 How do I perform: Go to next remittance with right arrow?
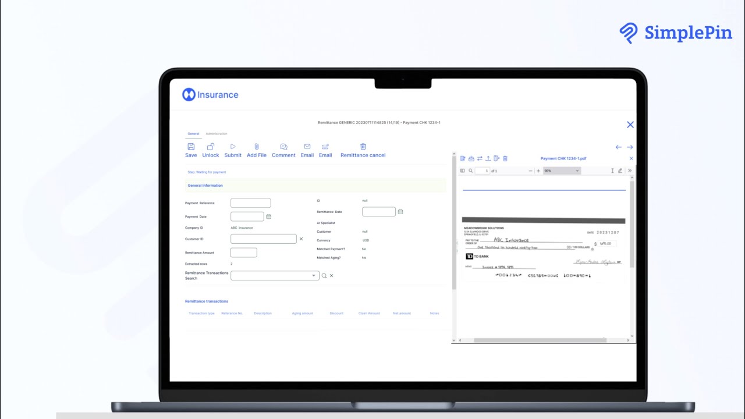click(630, 147)
